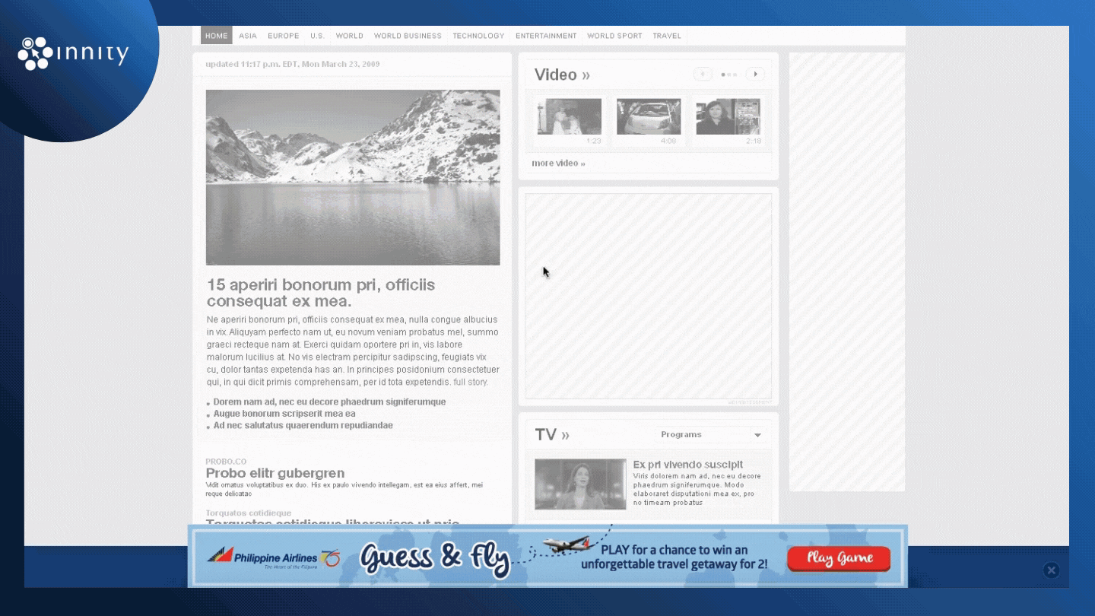Open 'Ex pri vivendo suscipit' TV title
The image size is (1095, 616).
(x=688, y=465)
